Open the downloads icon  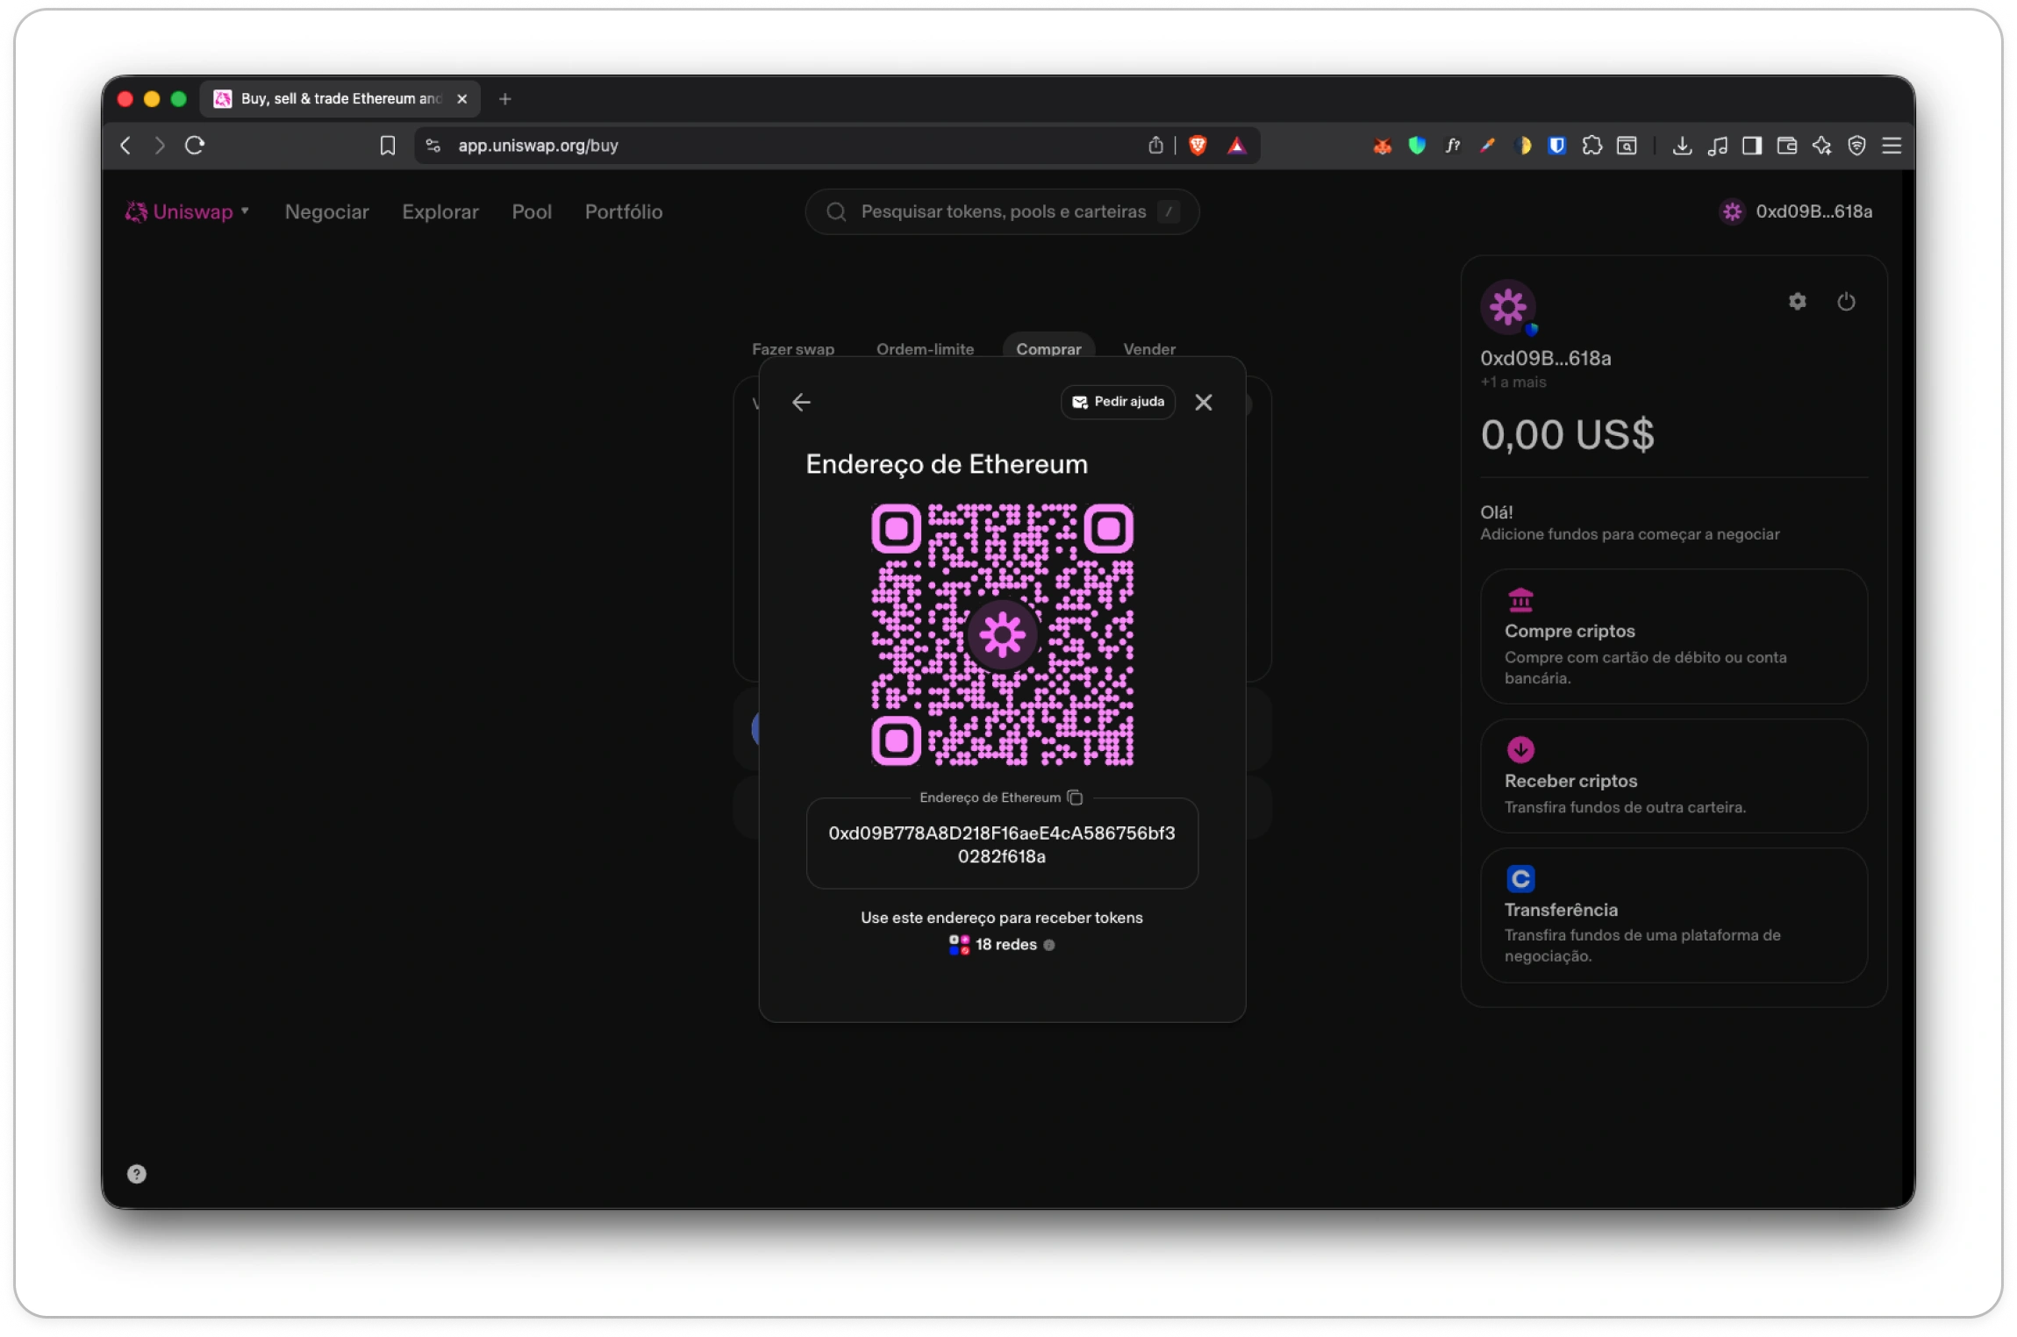coord(1682,146)
